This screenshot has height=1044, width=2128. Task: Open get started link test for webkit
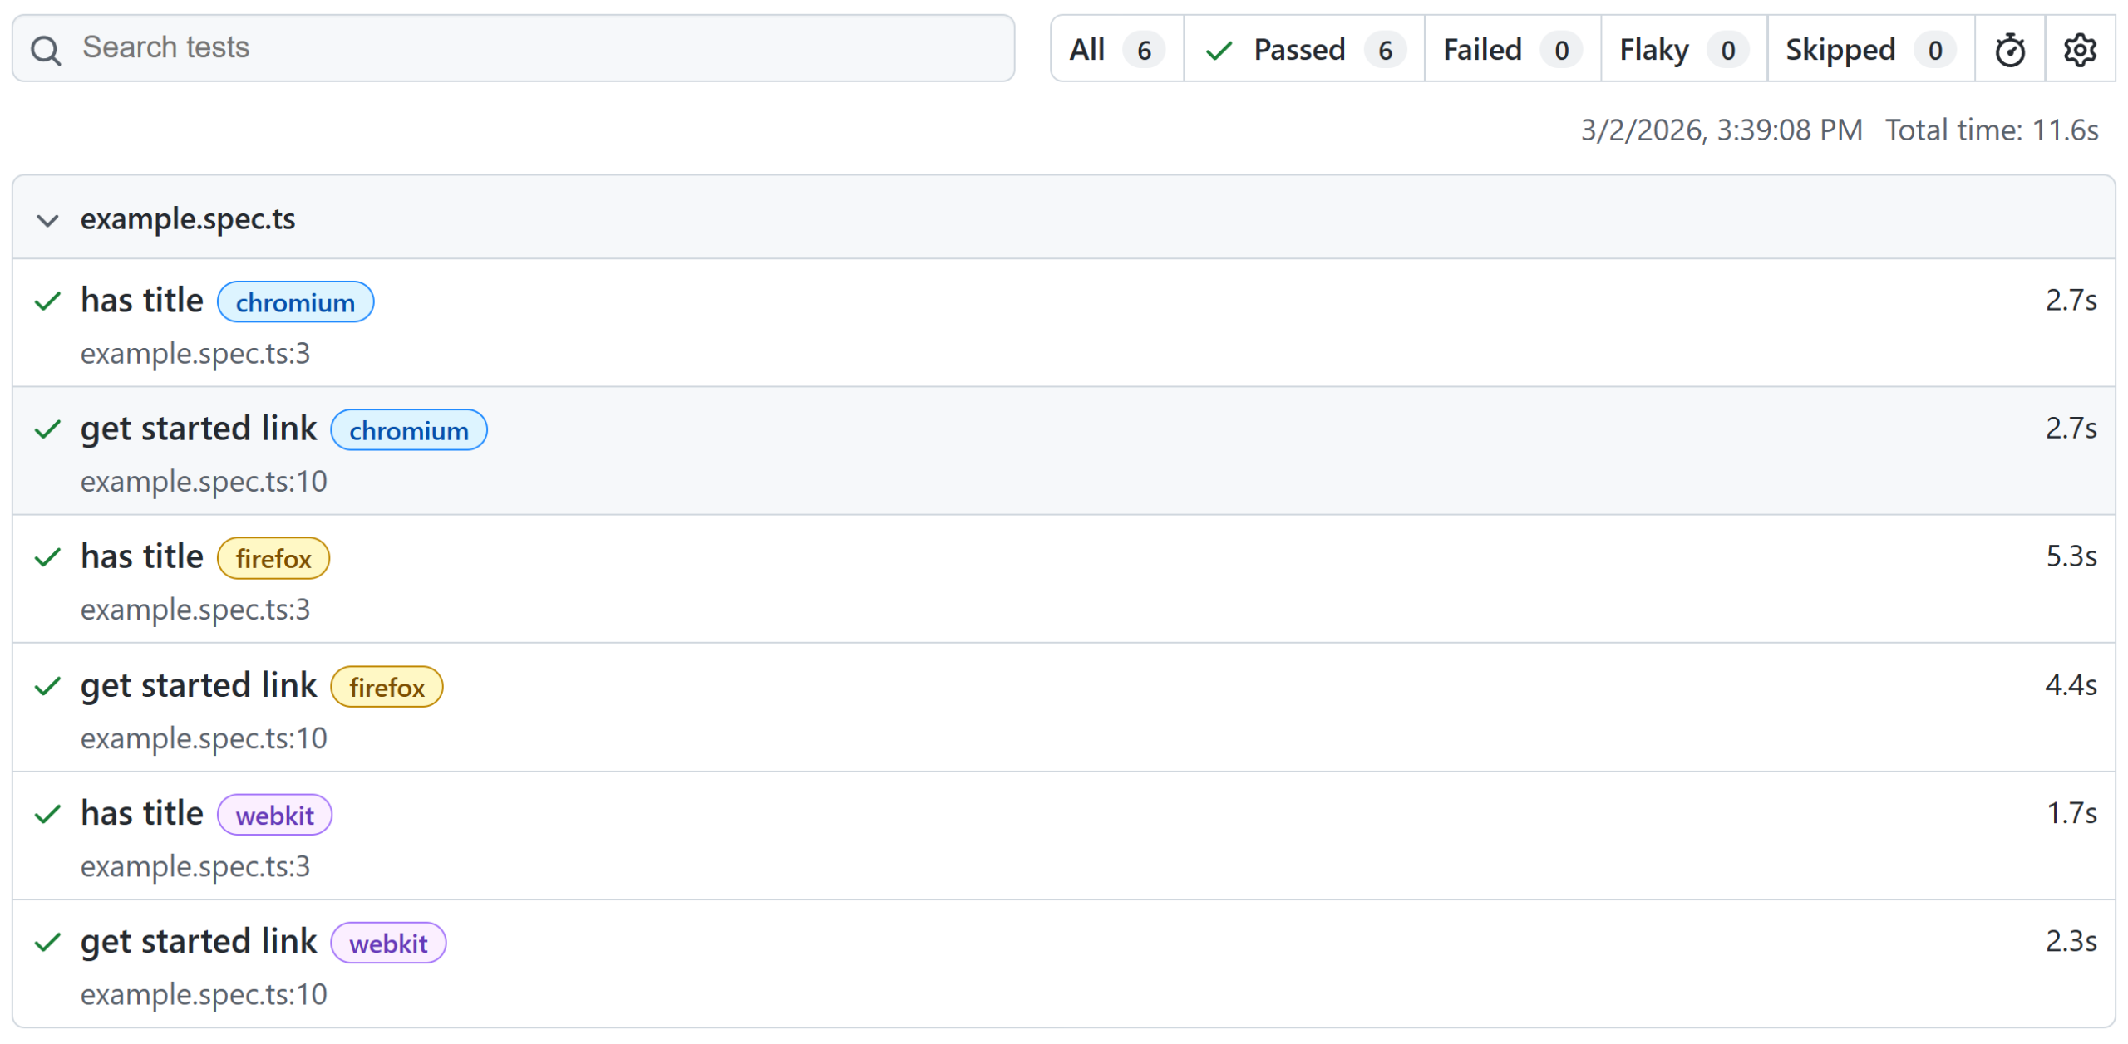[199, 942]
